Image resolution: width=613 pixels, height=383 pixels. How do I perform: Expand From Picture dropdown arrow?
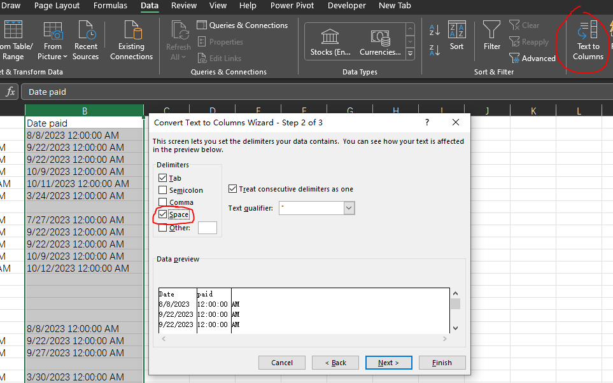click(65, 57)
